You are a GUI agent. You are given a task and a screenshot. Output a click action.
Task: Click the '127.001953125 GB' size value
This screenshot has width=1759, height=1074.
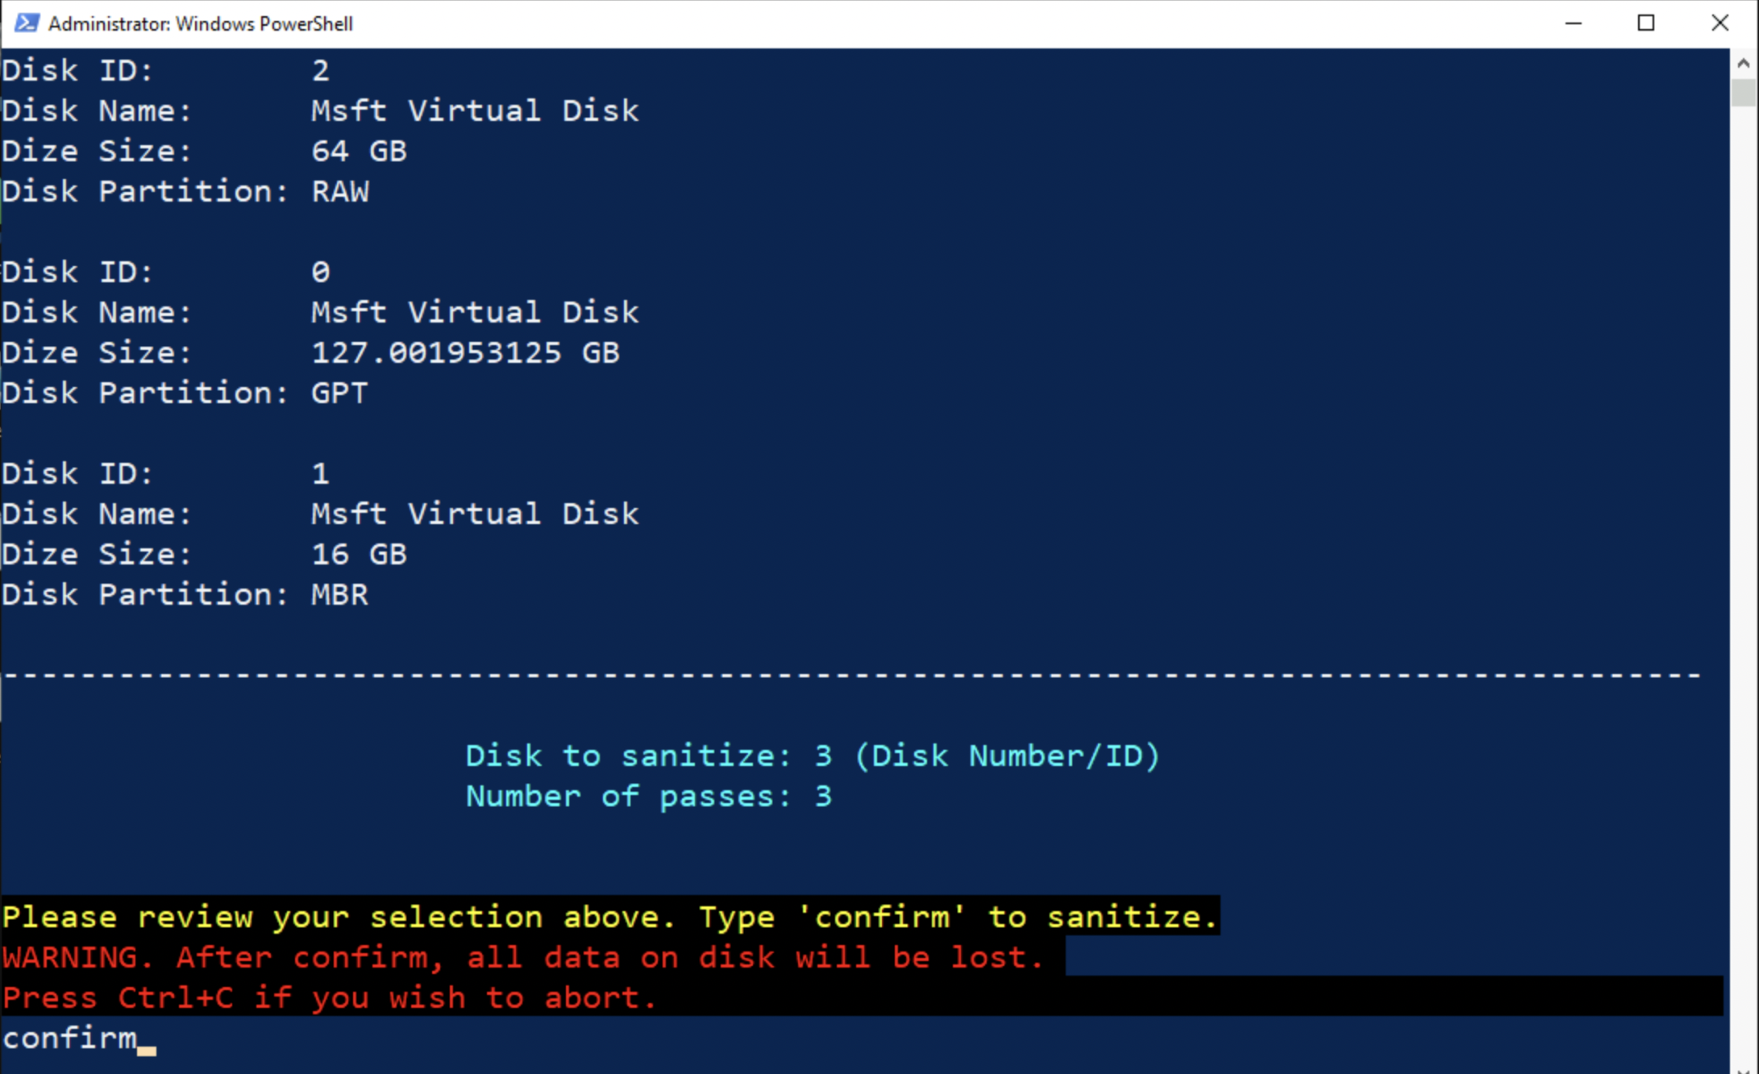(465, 352)
